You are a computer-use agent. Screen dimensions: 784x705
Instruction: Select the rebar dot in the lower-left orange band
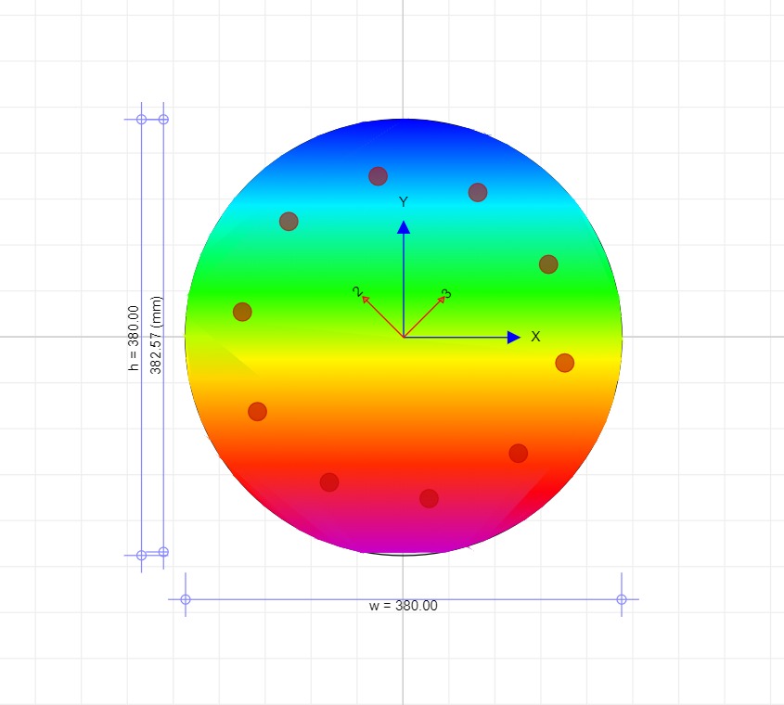click(258, 411)
